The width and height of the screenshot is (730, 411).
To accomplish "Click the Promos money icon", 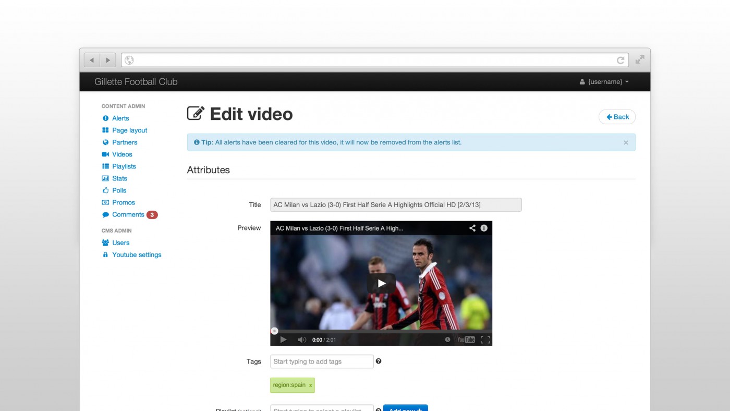I will (105, 202).
